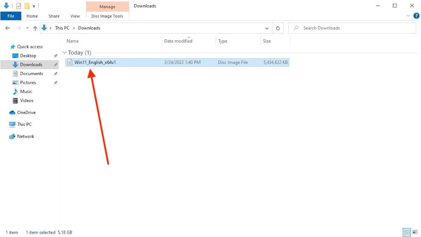Image resolution: width=421 pixels, height=237 pixels.
Task: Open the Customize Quick Access Toolbar dropdown
Action: pos(34,6)
